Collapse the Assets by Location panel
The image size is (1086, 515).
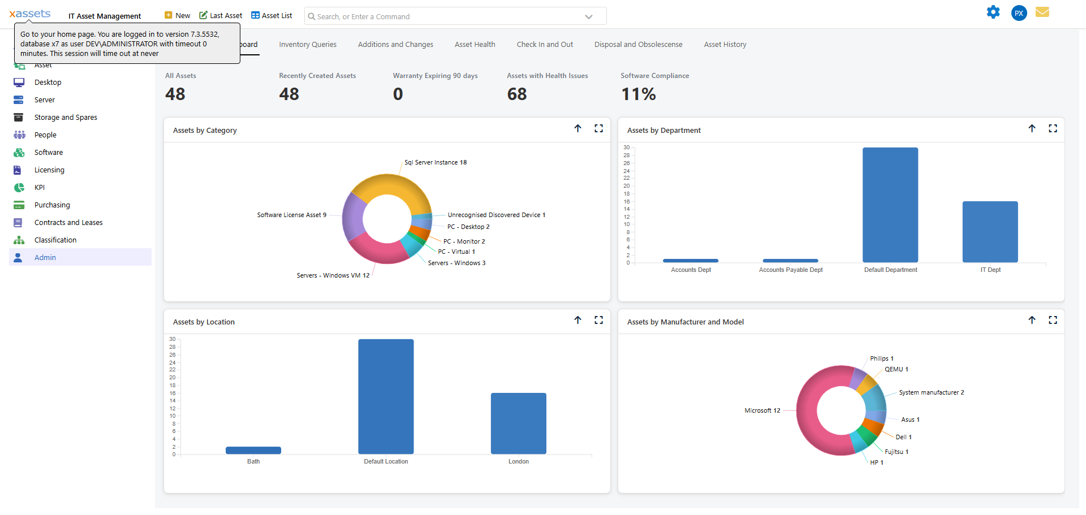point(578,321)
